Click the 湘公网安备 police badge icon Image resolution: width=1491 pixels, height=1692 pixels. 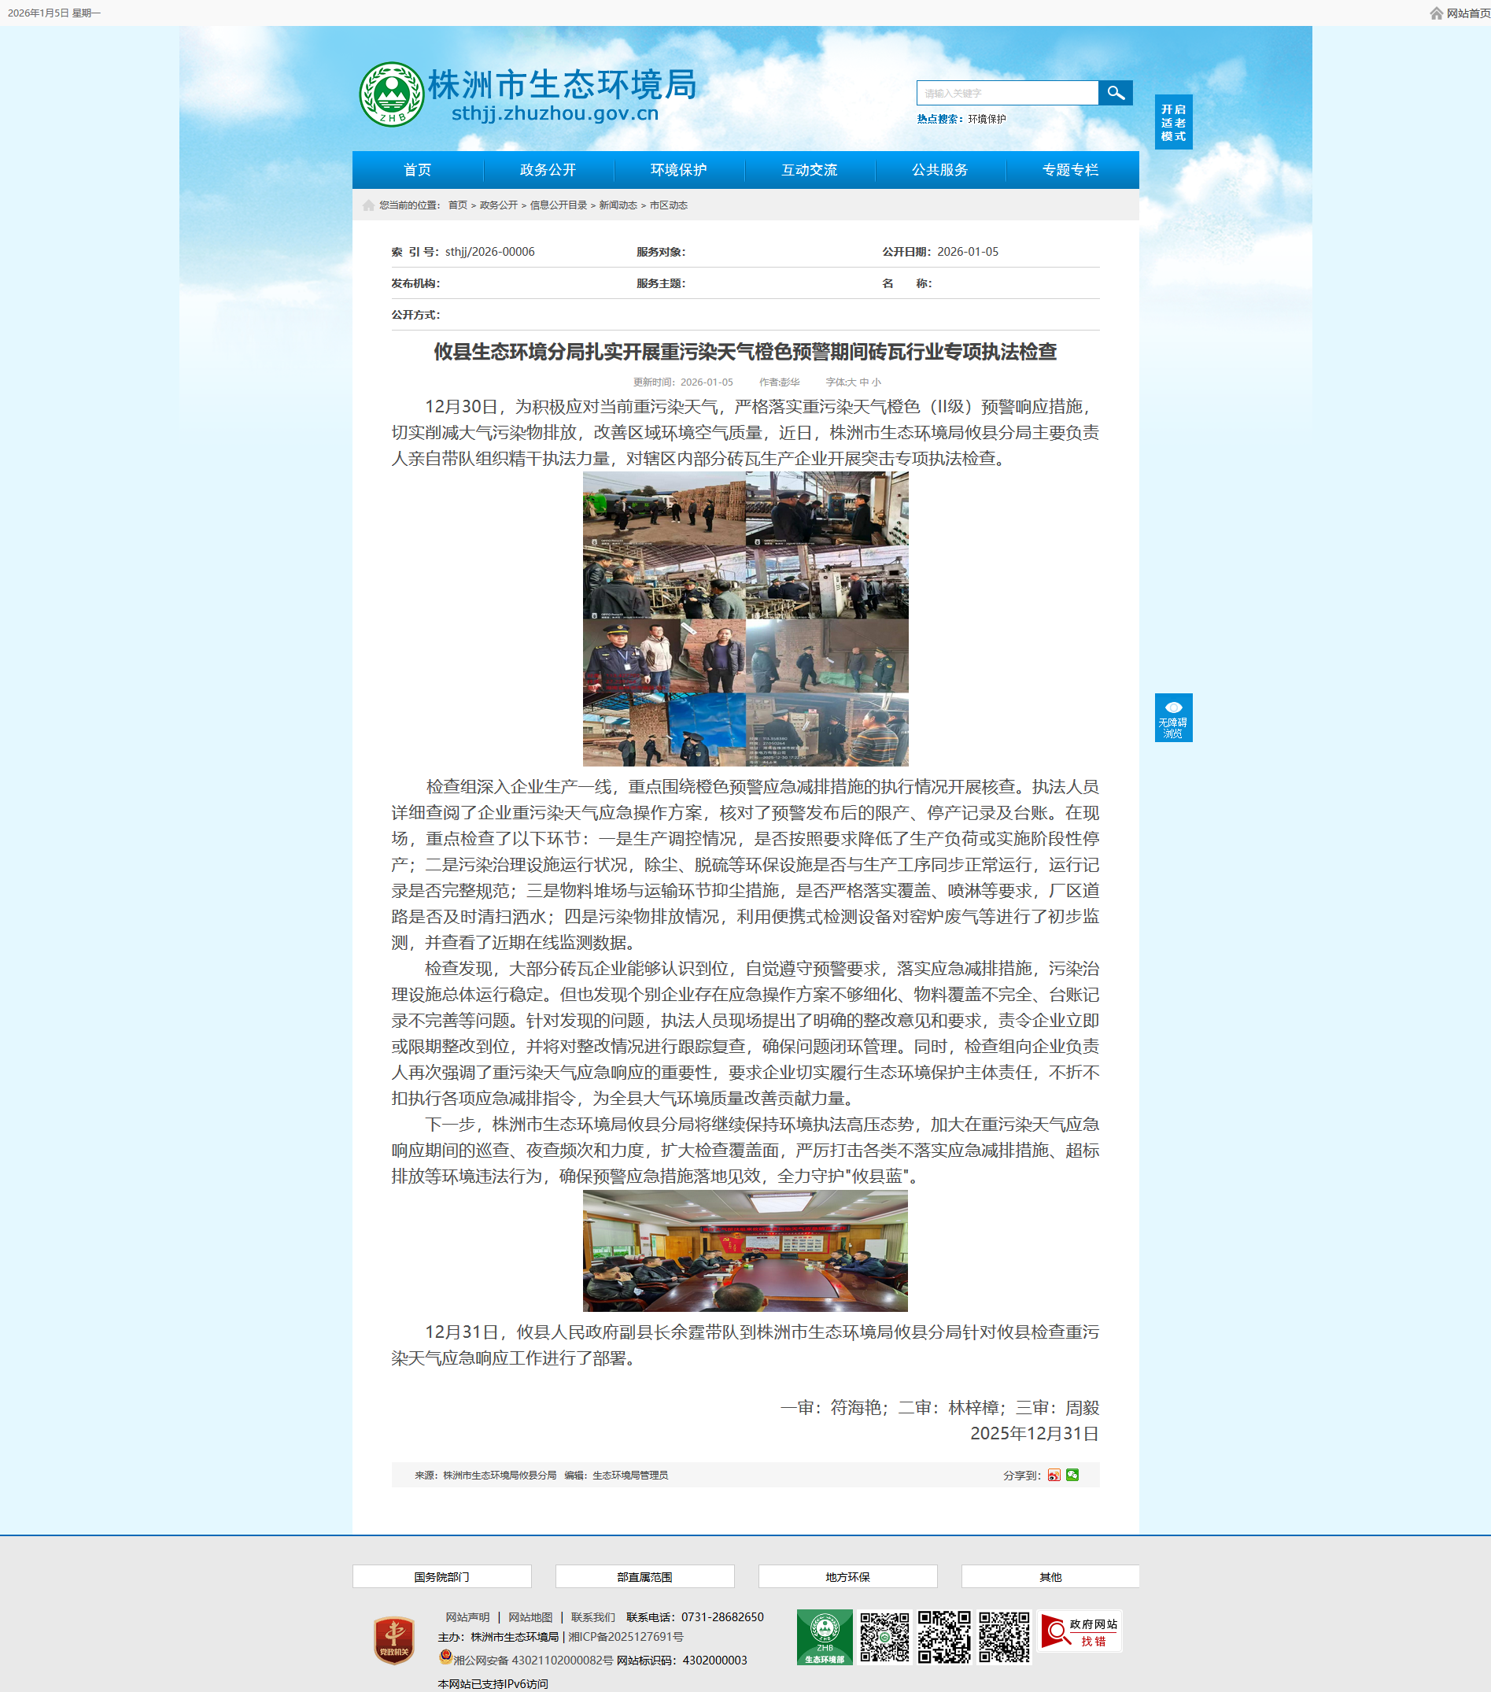445,1657
